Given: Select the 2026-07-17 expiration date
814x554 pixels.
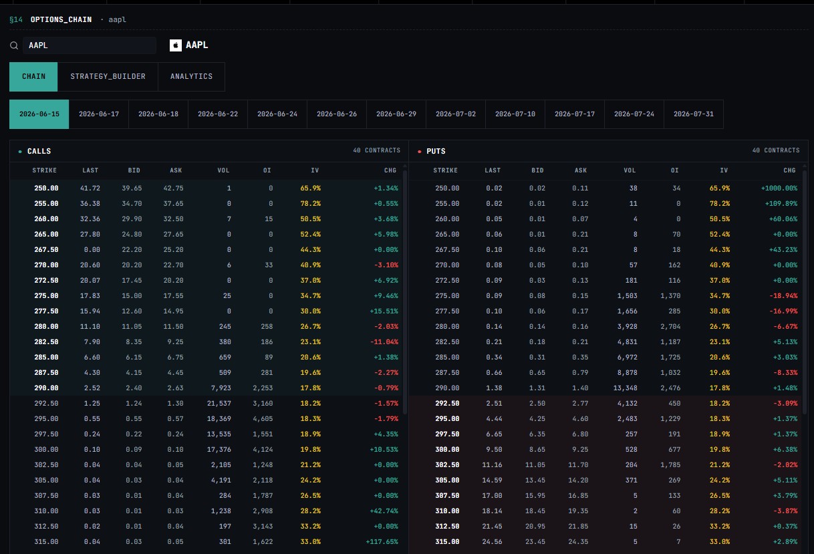Looking at the screenshot, I should pyautogui.click(x=575, y=114).
